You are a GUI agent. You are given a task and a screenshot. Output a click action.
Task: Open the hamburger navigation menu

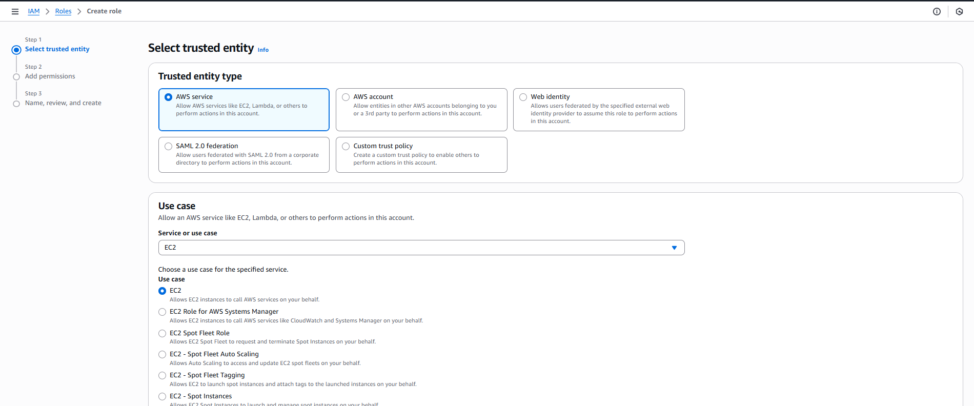pos(15,11)
